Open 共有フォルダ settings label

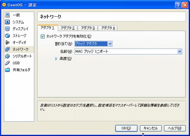[22, 70]
